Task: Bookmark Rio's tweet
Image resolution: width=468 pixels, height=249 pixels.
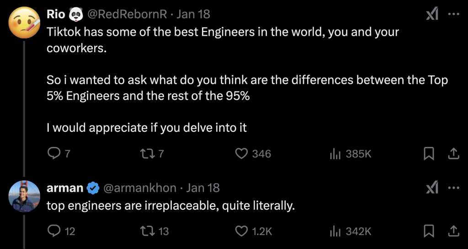Action: click(429, 154)
